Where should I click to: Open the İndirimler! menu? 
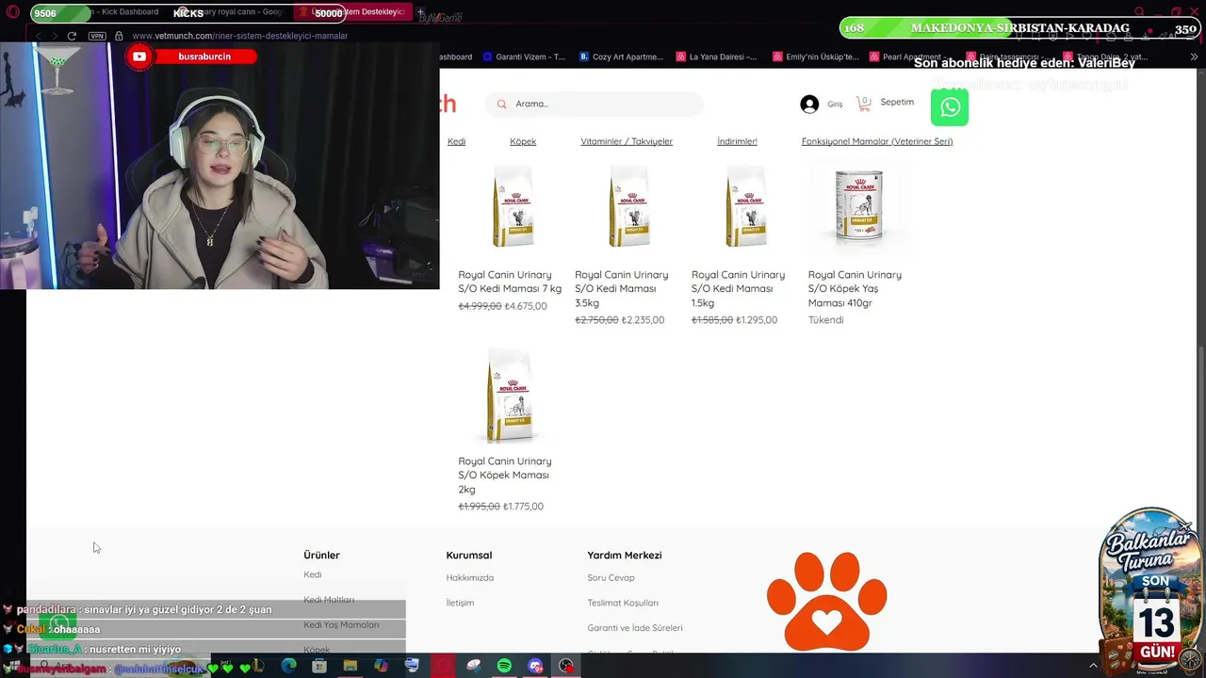(x=737, y=141)
